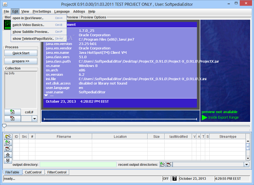Click 'ready...' status bar text
This screenshot has height=185, width=254.
[9, 179]
